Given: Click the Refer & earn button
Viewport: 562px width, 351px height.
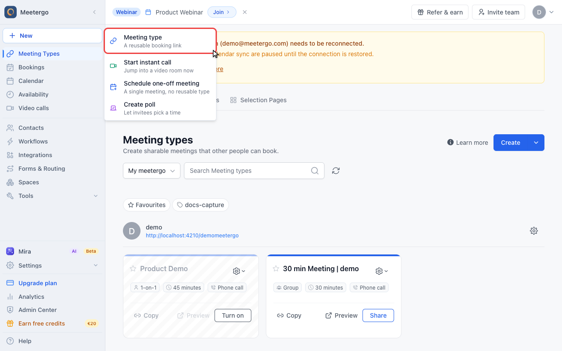Looking at the screenshot, I should point(440,12).
